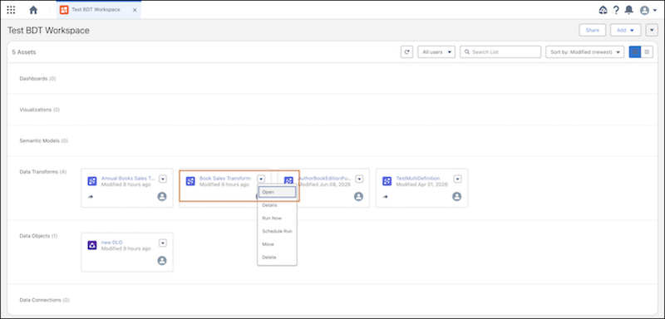The image size is (665, 319).
Task: Click the new DLO data object icon
Action: tap(92, 245)
